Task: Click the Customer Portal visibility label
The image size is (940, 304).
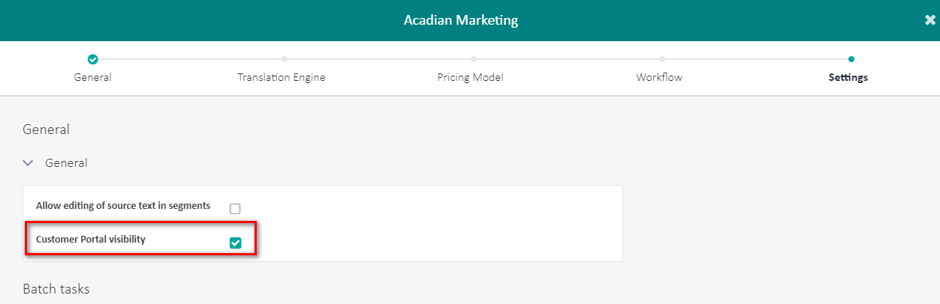Action: [x=91, y=239]
